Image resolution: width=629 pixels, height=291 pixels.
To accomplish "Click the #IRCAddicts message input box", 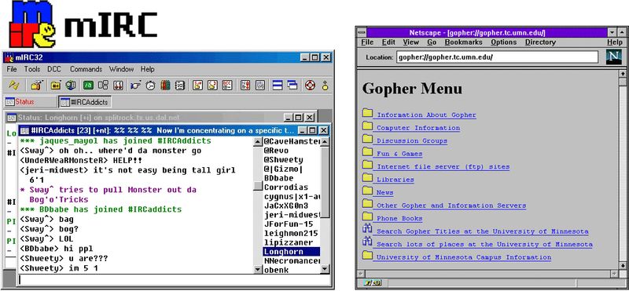I will tap(174, 280).
